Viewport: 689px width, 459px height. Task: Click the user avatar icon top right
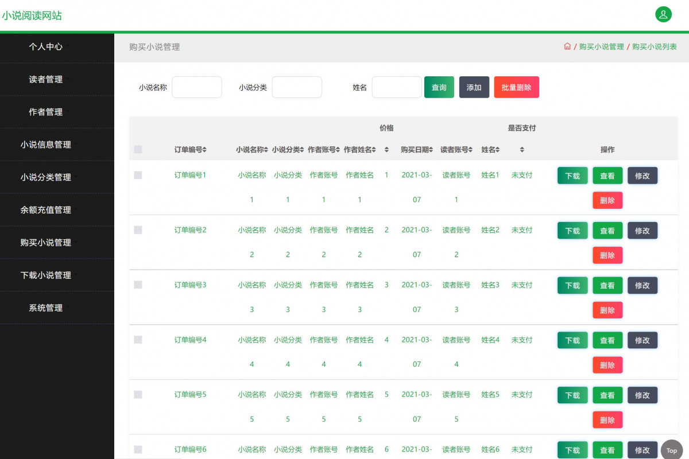663,14
